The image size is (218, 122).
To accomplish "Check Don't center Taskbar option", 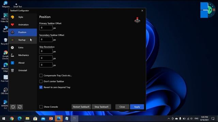I will point(41,81).
